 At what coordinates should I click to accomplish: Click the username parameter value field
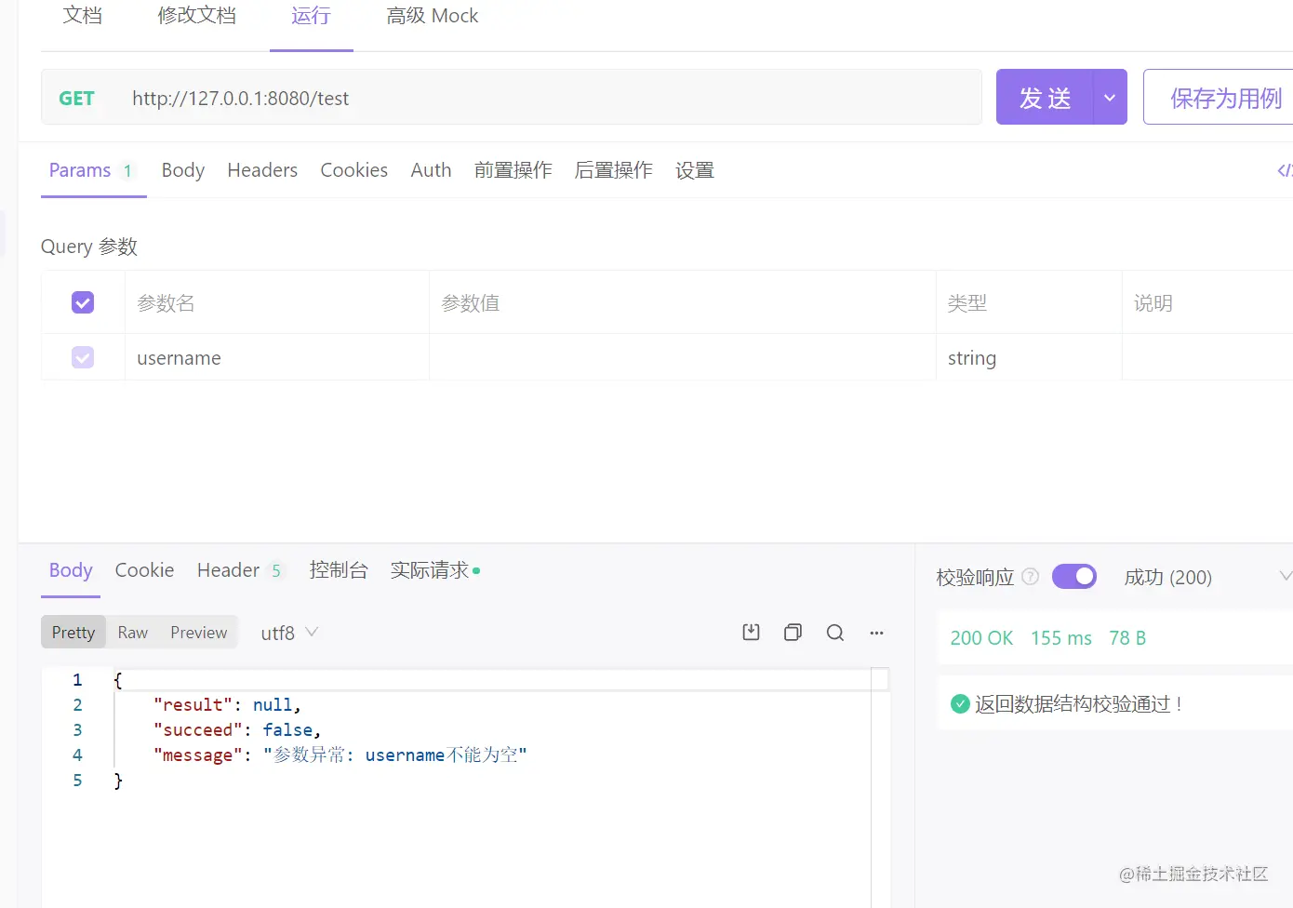[x=682, y=358]
